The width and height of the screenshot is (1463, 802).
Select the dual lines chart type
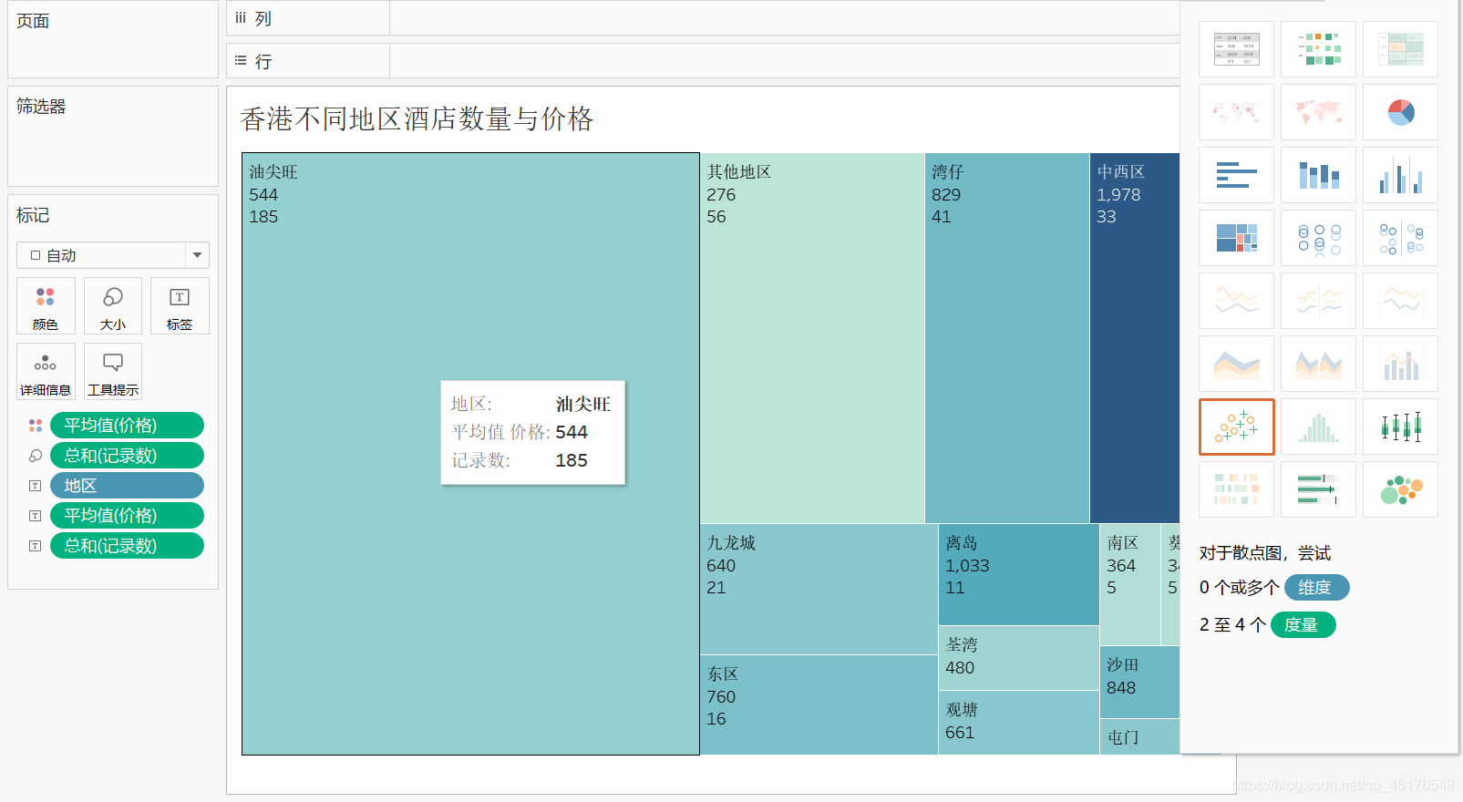tap(1400, 301)
